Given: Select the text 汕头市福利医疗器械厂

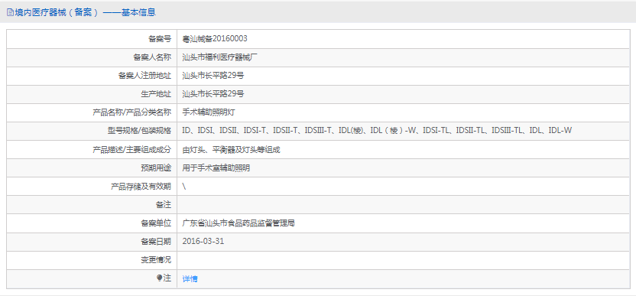Looking at the screenshot, I should tap(220, 57).
